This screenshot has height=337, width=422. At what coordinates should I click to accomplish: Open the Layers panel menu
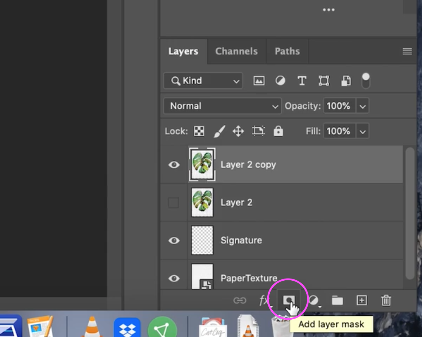tap(407, 51)
